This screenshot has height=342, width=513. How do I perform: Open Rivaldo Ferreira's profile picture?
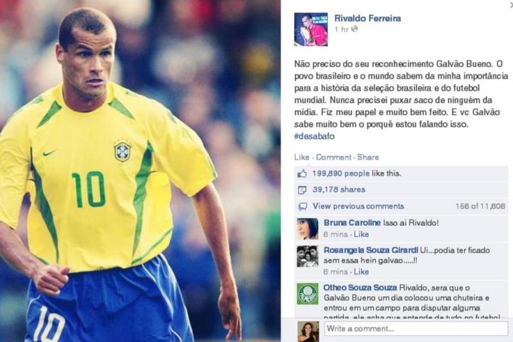[311, 29]
